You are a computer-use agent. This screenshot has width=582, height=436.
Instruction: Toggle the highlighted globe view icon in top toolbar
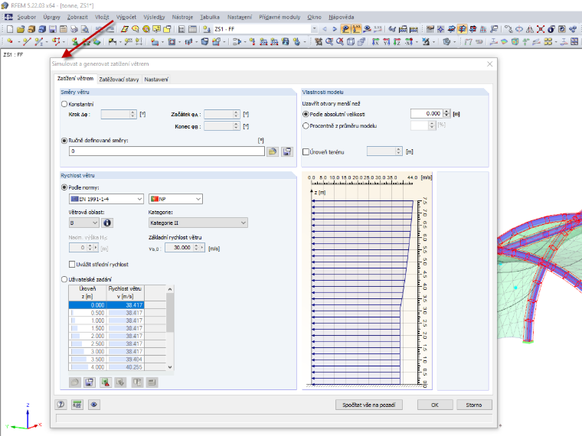coord(462,29)
